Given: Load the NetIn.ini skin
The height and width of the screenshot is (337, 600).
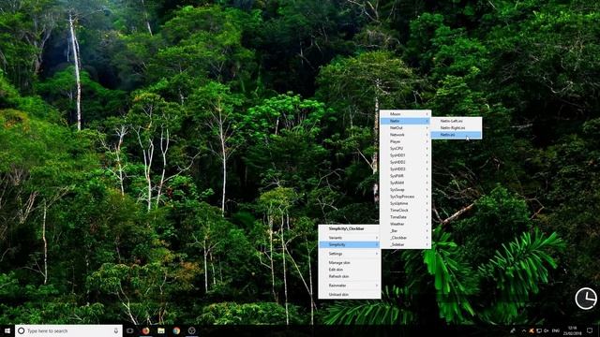Looking at the screenshot, I should click(457, 135).
